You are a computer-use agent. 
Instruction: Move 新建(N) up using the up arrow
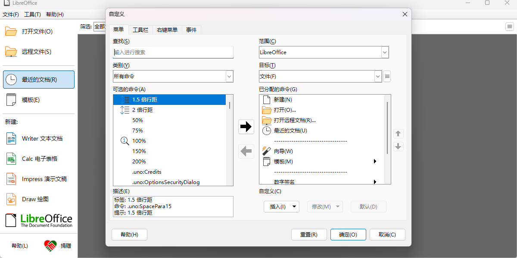coord(398,134)
